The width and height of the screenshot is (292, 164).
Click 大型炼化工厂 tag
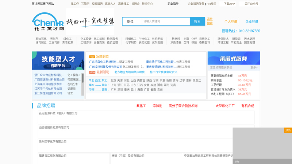(x=225, y=106)
